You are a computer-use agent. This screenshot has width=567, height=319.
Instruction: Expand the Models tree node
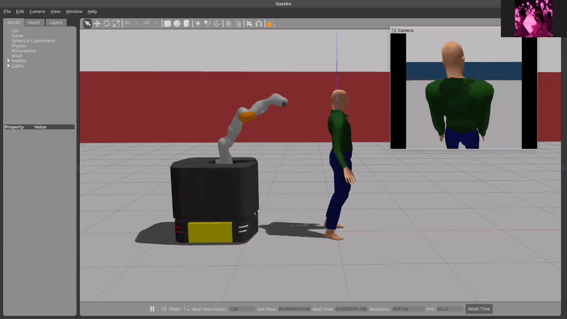point(8,61)
